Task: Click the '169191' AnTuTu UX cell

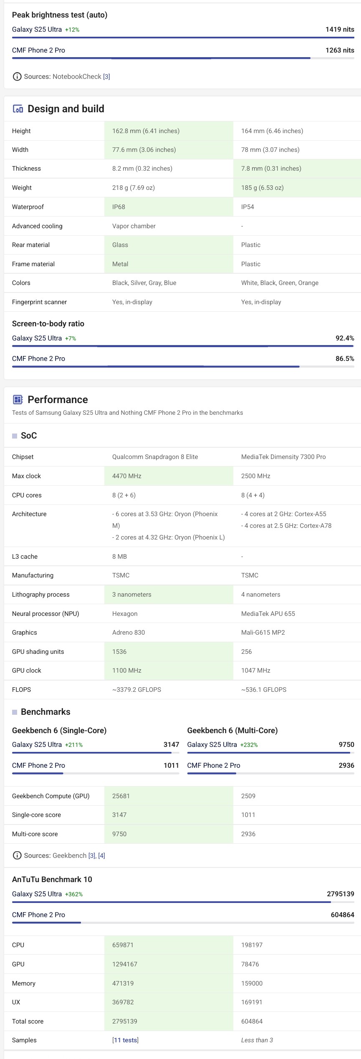Action: [297, 1002]
